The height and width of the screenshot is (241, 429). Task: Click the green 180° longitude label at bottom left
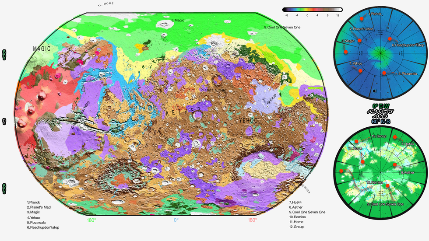91,220
